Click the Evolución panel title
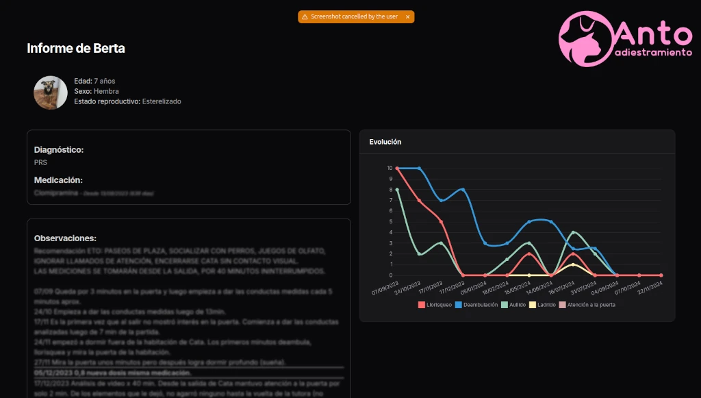The width and height of the screenshot is (701, 398). pyautogui.click(x=385, y=142)
